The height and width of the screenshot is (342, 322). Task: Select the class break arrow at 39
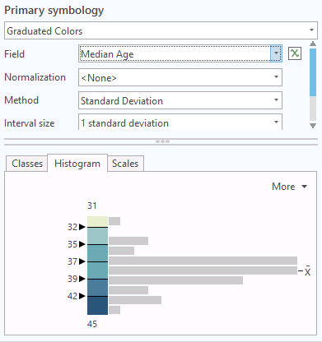(x=82, y=279)
